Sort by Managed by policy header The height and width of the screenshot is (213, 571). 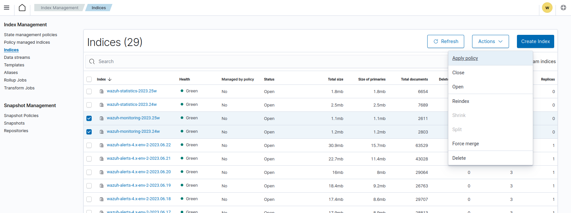click(238, 79)
